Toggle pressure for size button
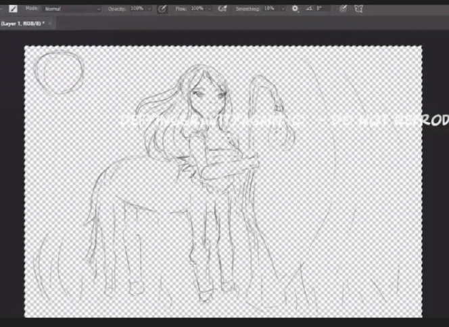This screenshot has width=449, height=327. point(343,9)
